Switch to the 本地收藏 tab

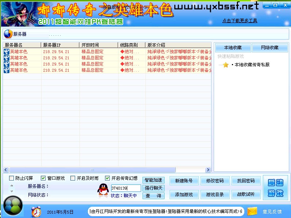tap(233, 48)
